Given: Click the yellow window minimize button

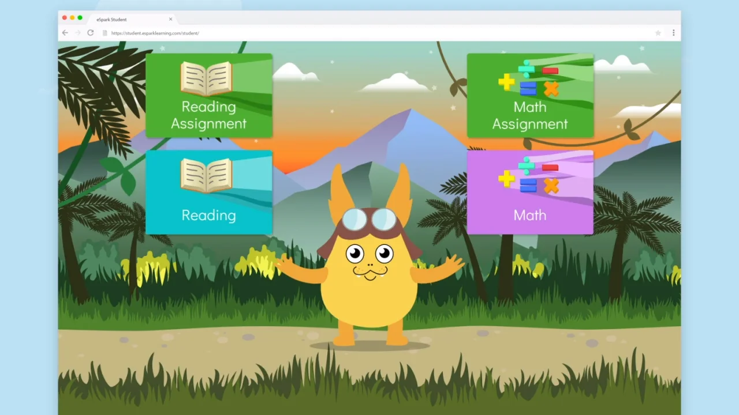Looking at the screenshot, I should click(x=72, y=18).
